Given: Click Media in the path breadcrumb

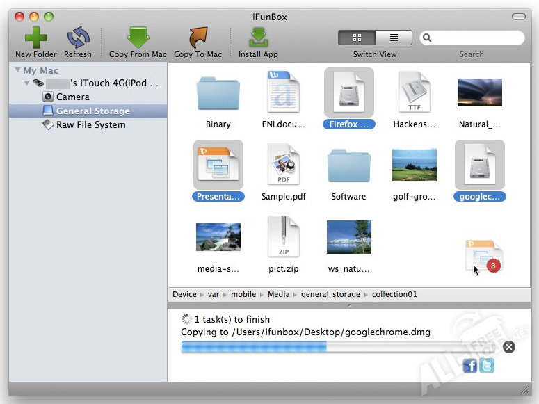Looking at the screenshot, I should 278,294.
